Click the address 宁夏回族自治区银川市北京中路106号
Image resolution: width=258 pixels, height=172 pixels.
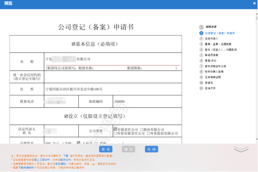(74, 89)
